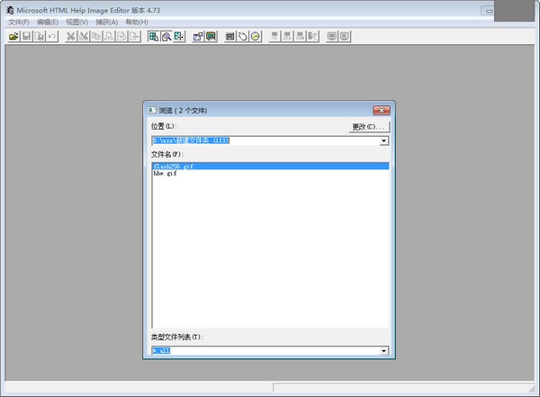Screen dimensions: 540x397
Task: Expand the 位置 location dropdown arrow
Action: 384,141
